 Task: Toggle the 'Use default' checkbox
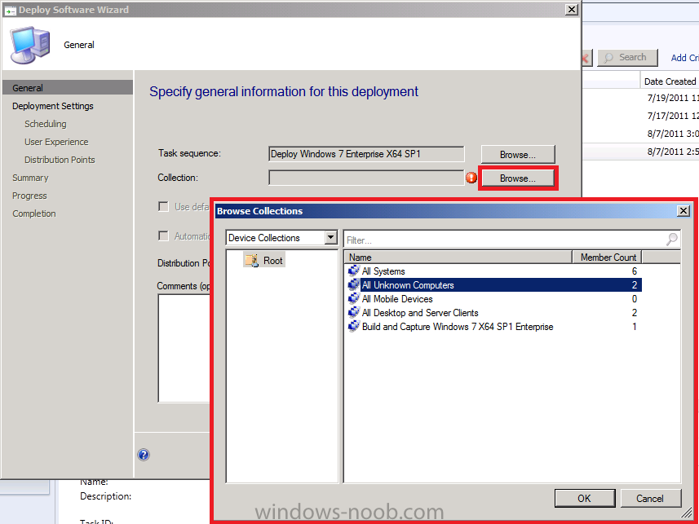pos(164,206)
